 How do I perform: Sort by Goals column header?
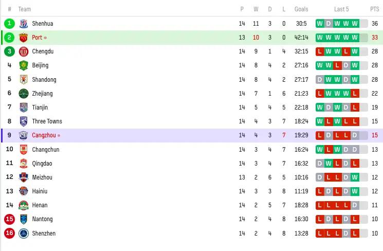pos(301,9)
